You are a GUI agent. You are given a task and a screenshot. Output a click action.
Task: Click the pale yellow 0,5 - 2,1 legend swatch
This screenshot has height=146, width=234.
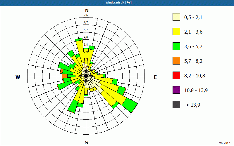pyautogui.click(x=176, y=17)
